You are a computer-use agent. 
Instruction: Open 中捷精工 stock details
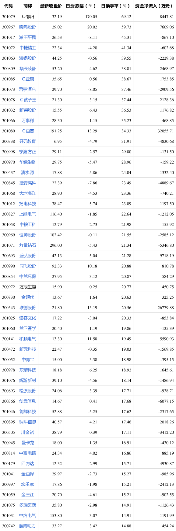coord(28,48)
